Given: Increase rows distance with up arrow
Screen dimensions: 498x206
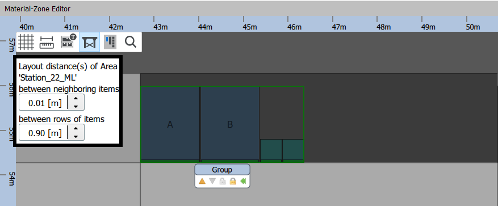Looking at the screenshot, I should (x=76, y=129).
